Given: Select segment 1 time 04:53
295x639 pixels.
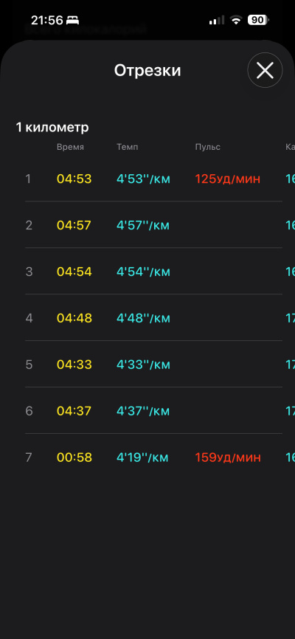Looking at the screenshot, I should pyautogui.click(x=74, y=179).
